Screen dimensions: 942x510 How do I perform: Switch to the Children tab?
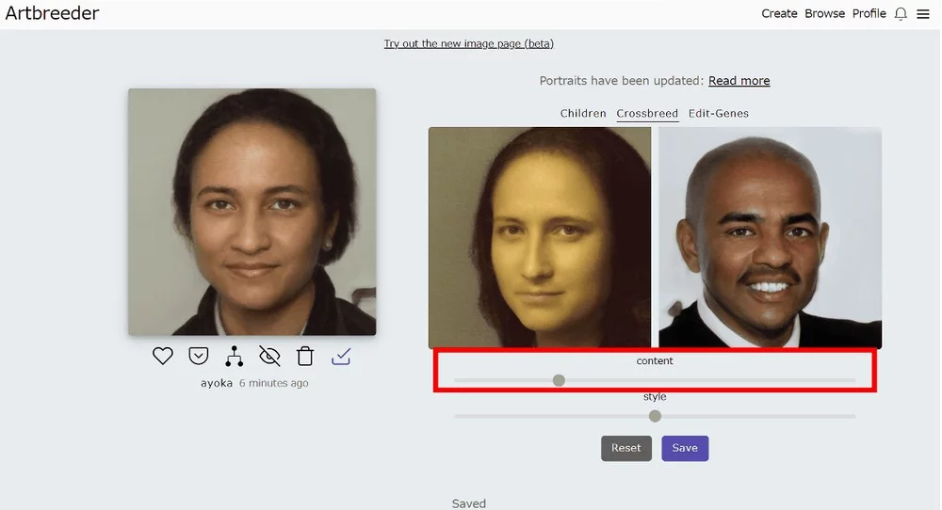click(583, 114)
